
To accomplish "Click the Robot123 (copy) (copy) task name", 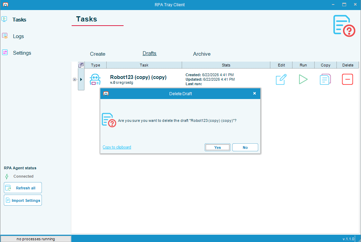I will (138, 77).
